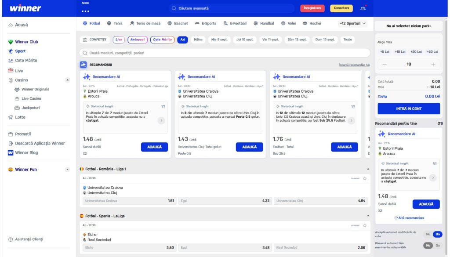Open the user account icon in header
Screen dimensions: 450x257
[363, 8]
